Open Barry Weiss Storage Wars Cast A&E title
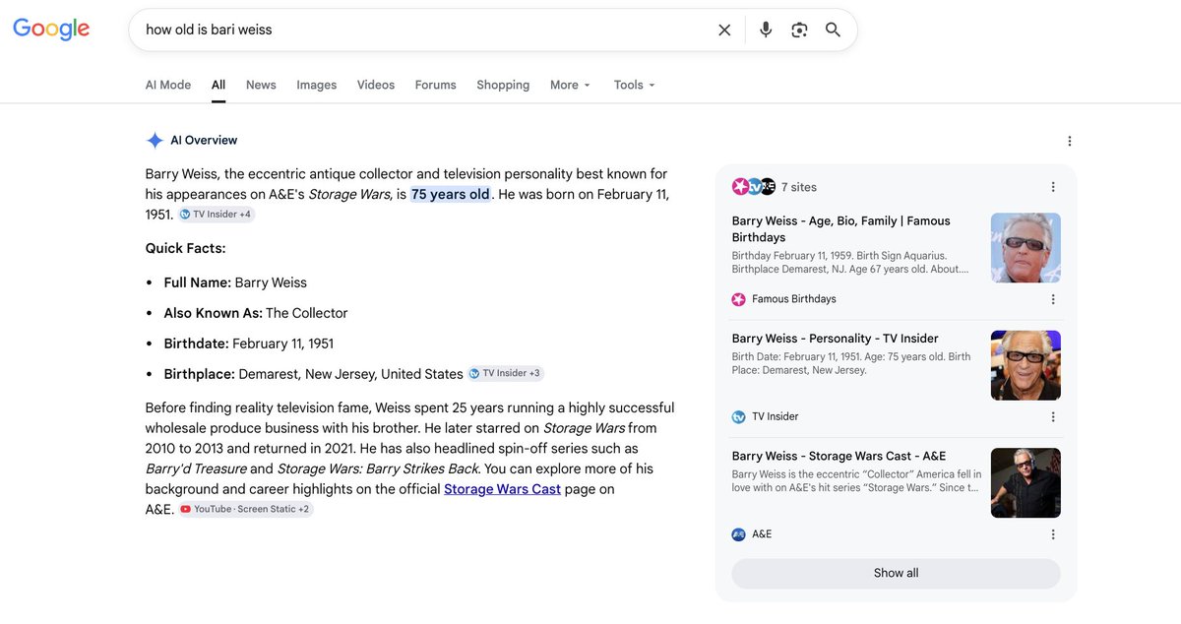This screenshot has width=1181, height=624. [839, 456]
